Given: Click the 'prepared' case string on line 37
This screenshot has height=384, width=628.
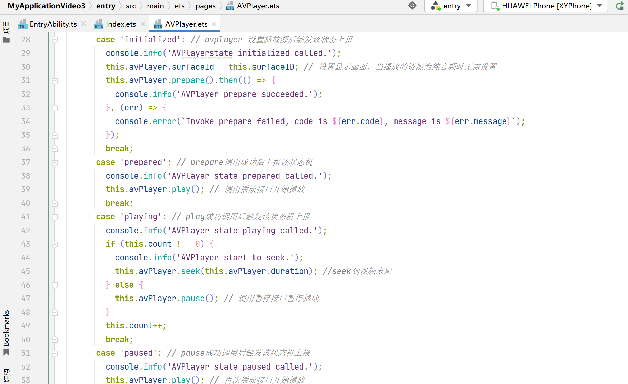Looking at the screenshot, I should click(x=143, y=162).
